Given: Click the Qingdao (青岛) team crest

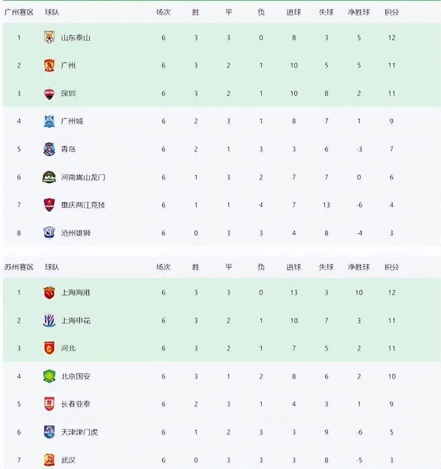Looking at the screenshot, I should [49, 149].
